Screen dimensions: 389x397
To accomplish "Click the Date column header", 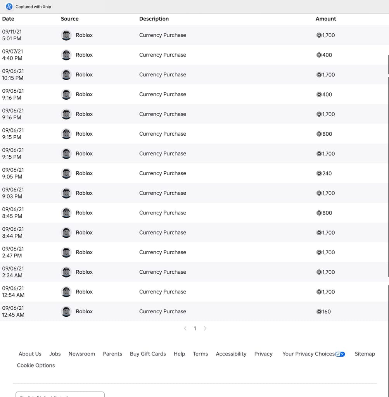I will coord(8,19).
